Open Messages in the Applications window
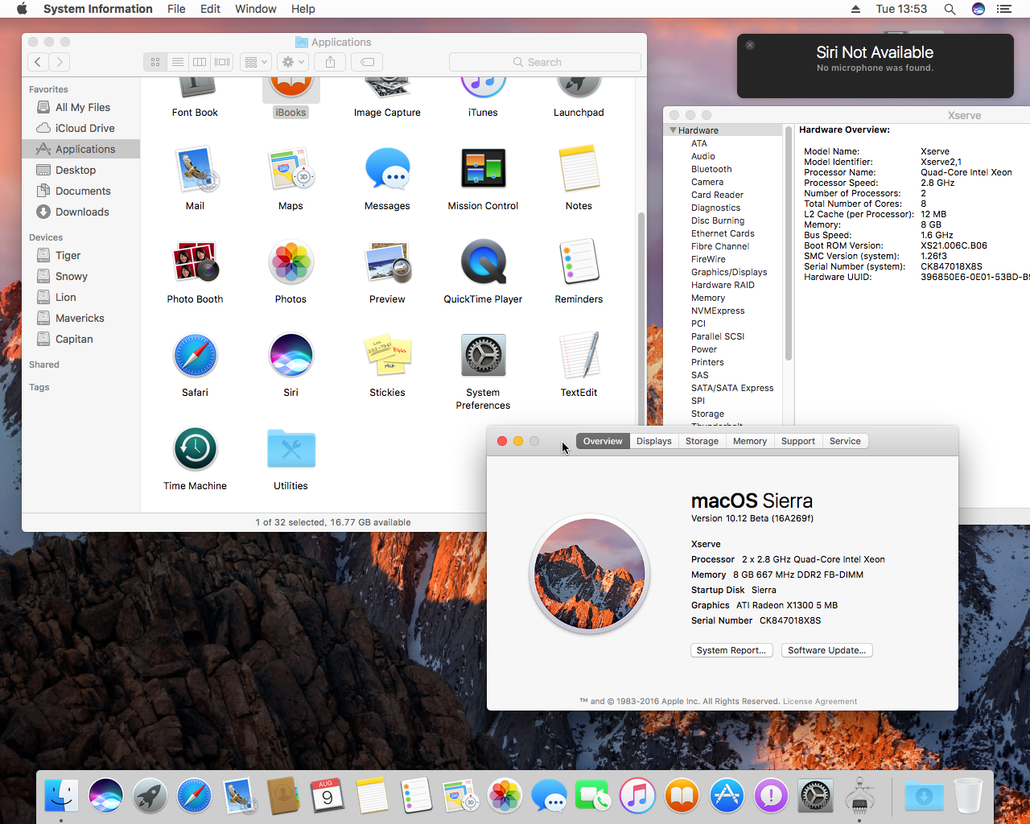Image resolution: width=1030 pixels, height=824 pixels. [387, 169]
